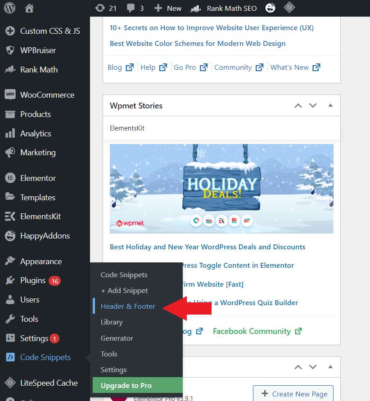Open the 21 pending updates
The image size is (370, 401).
(106, 8)
